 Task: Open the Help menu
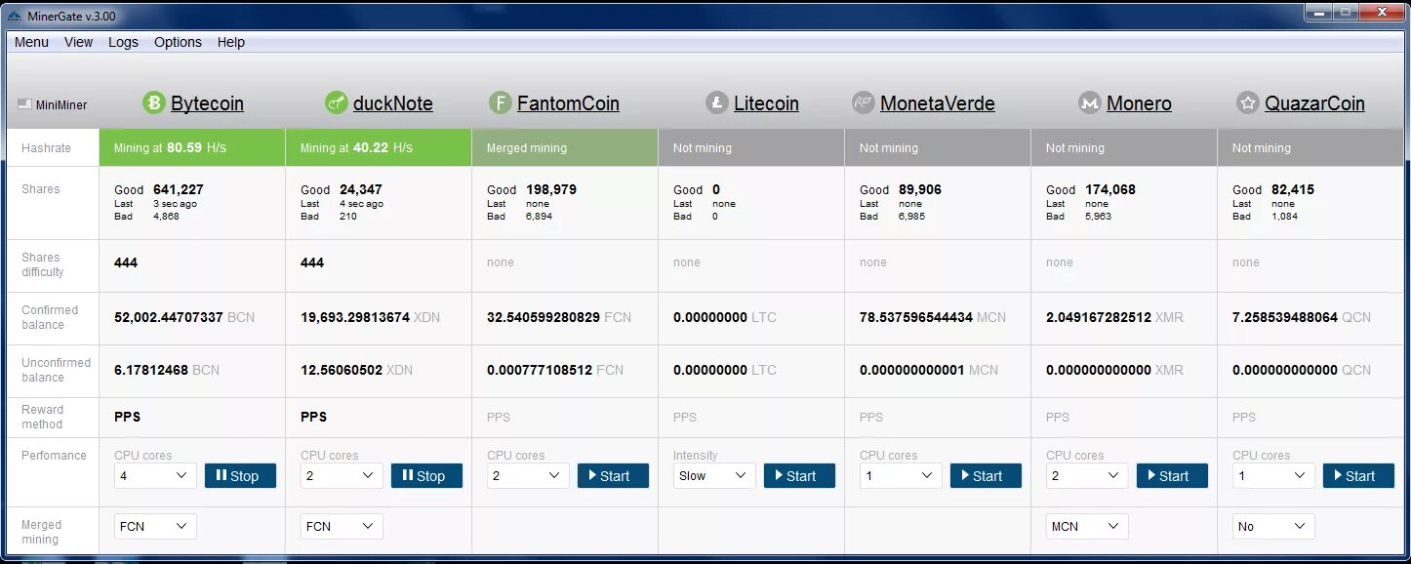[231, 42]
